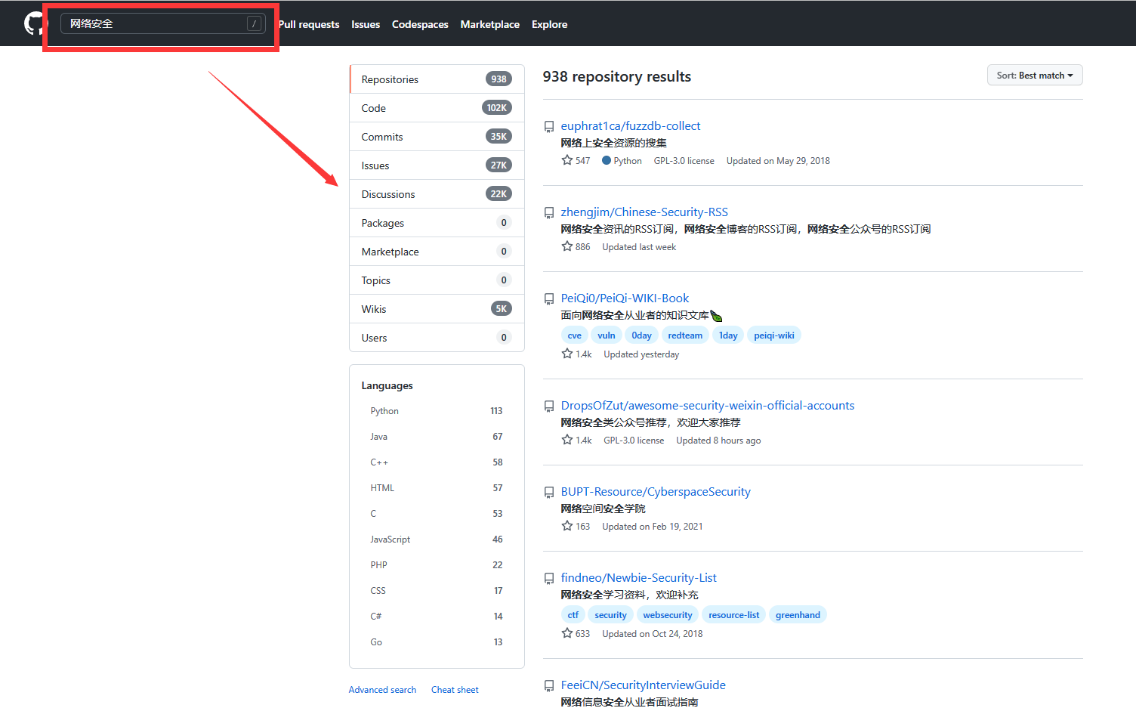Open the Cheat sheet link
Image resolution: width=1136 pixels, height=708 pixels.
click(x=455, y=689)
